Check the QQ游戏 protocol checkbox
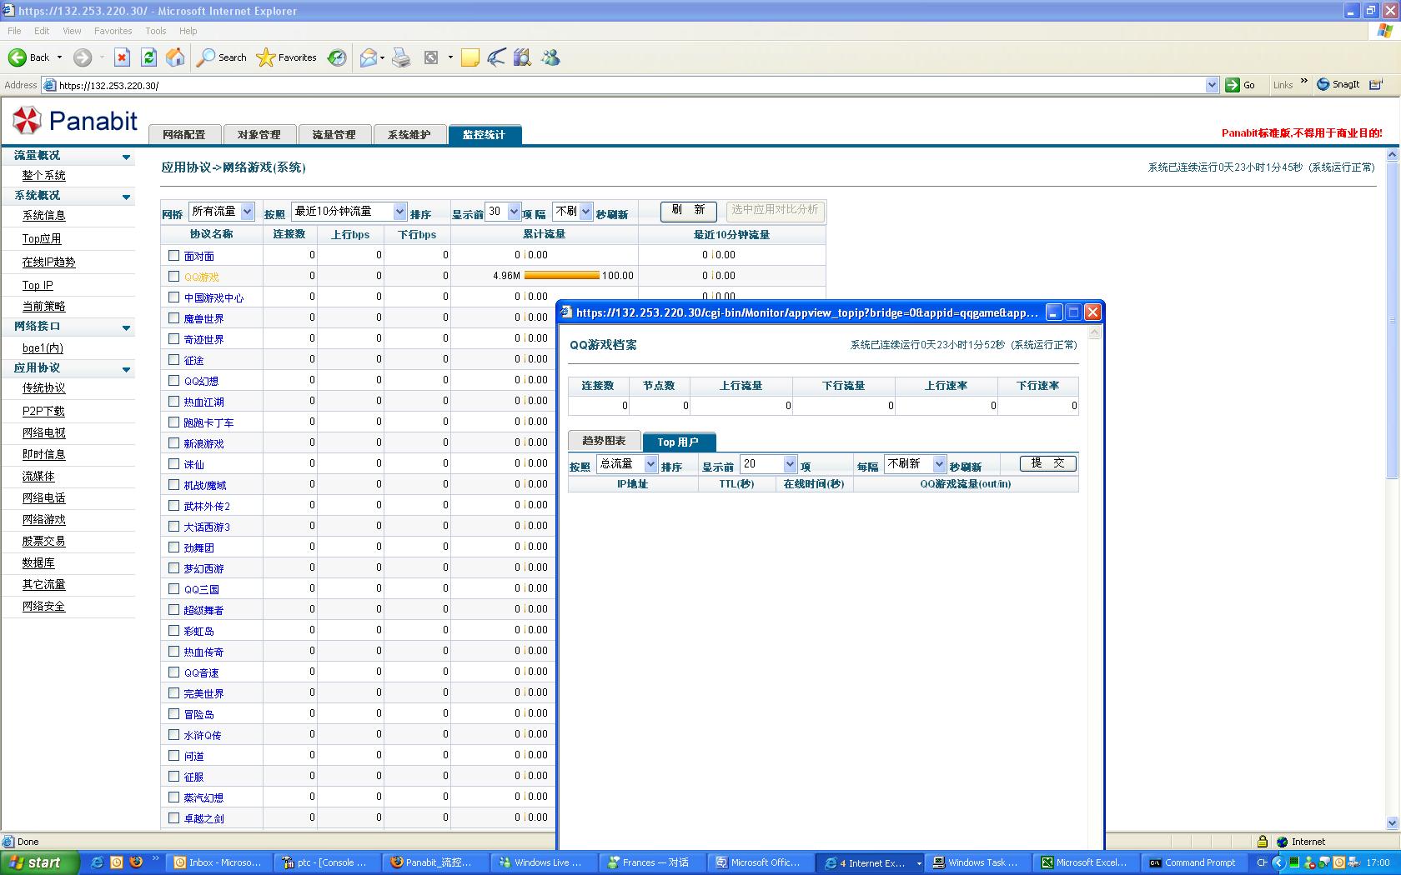 pos(173,277)
